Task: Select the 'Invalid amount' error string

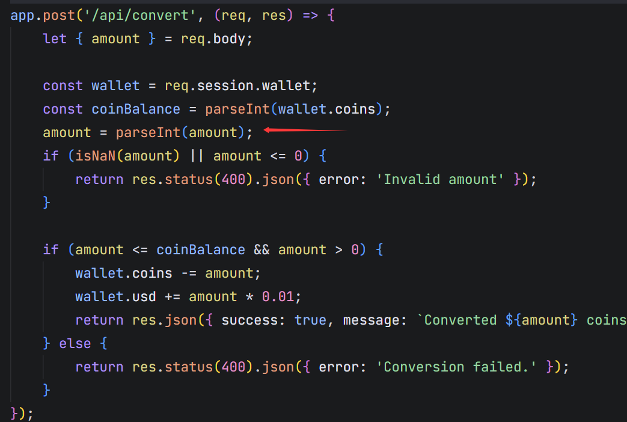Action: 440,179
